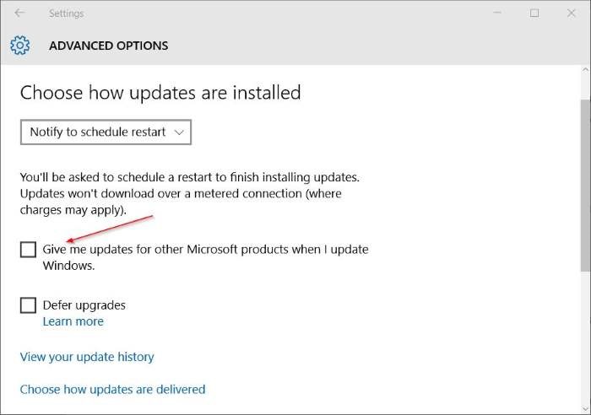Viewport: 591px width, 415px height.
Task: Click the 'Defer upgrades' label text
Action: [x=84, y=305]
